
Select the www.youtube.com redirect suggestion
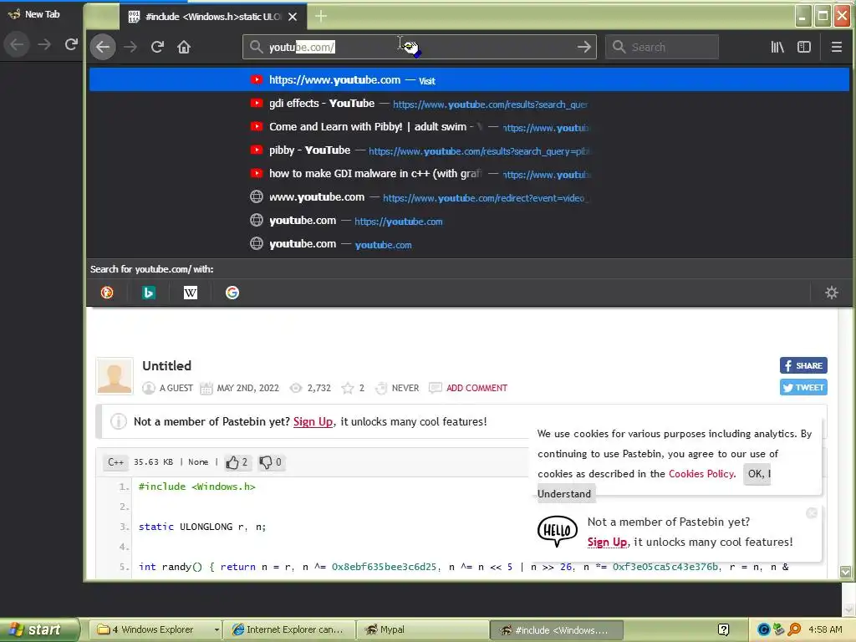click(x=470, y=197)
